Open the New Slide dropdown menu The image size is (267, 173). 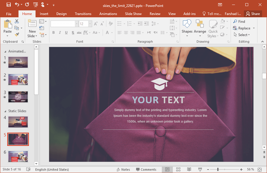(32, 36)
